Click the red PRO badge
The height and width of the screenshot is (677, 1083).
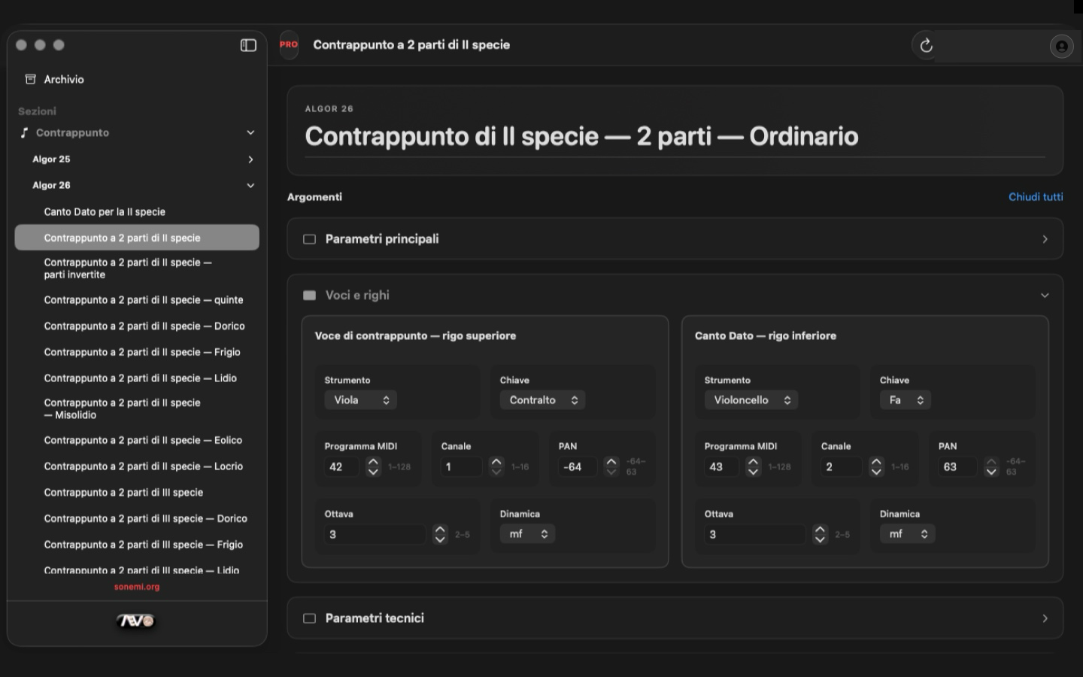[x=289, y=44]
